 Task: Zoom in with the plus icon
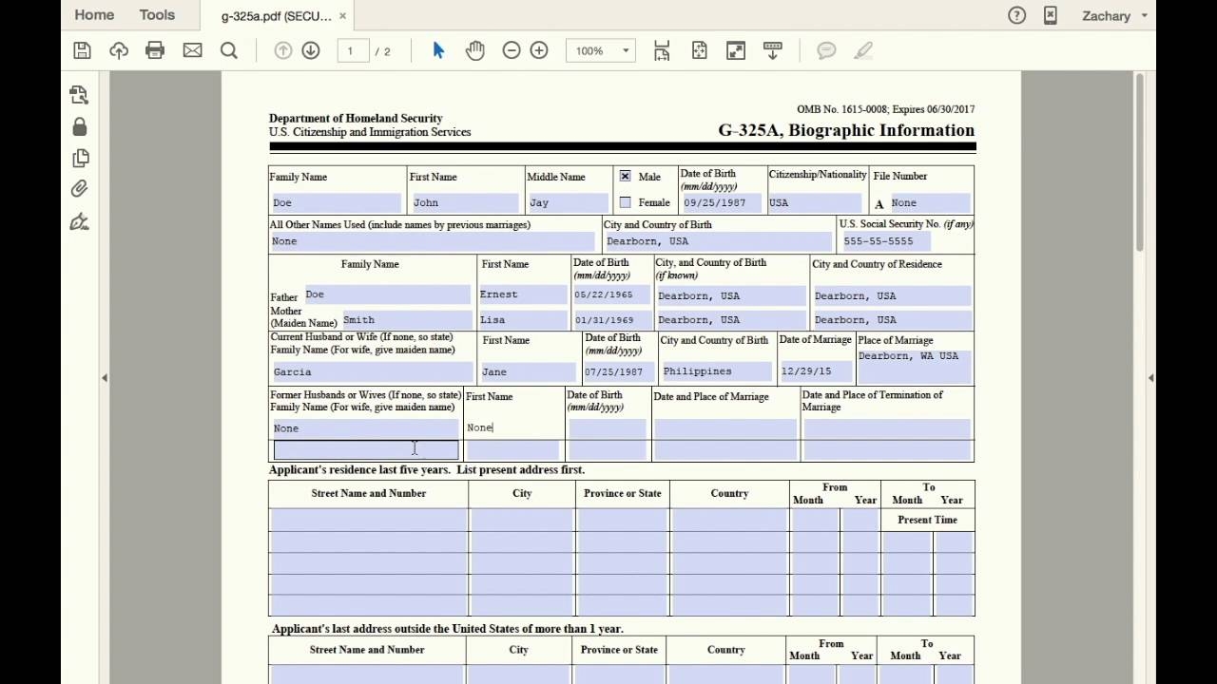[x=539, y=50]
